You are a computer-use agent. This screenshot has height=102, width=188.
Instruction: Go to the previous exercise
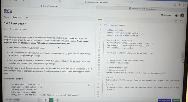coord(39,100)
